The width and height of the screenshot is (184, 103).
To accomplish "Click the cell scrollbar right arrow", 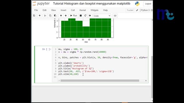I will 146,81.
